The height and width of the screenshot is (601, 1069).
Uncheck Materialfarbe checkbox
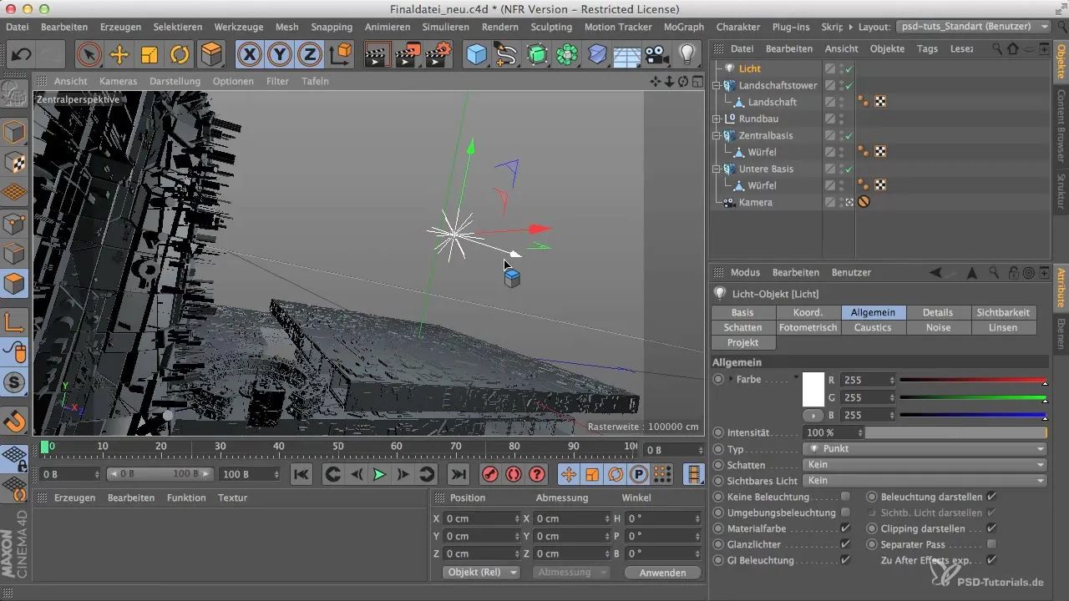[845, 528]
